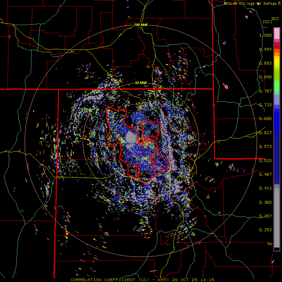Screen dimensions: 282x282
Task: Select the 0.253 scale value
Action: point(265,230)
